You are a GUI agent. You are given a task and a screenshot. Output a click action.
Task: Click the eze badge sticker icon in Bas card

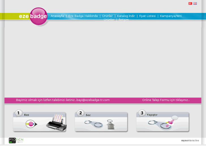coord(31,124)
